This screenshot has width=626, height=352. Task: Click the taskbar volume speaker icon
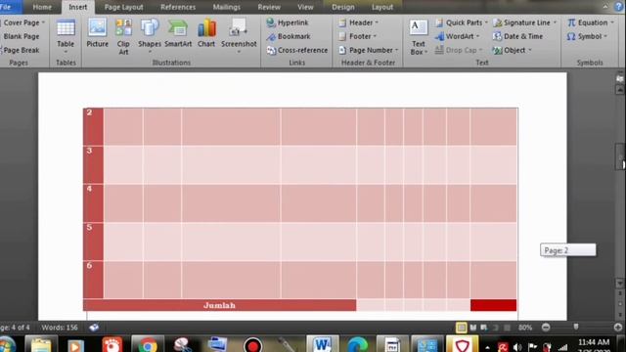[x=517, y=347]
